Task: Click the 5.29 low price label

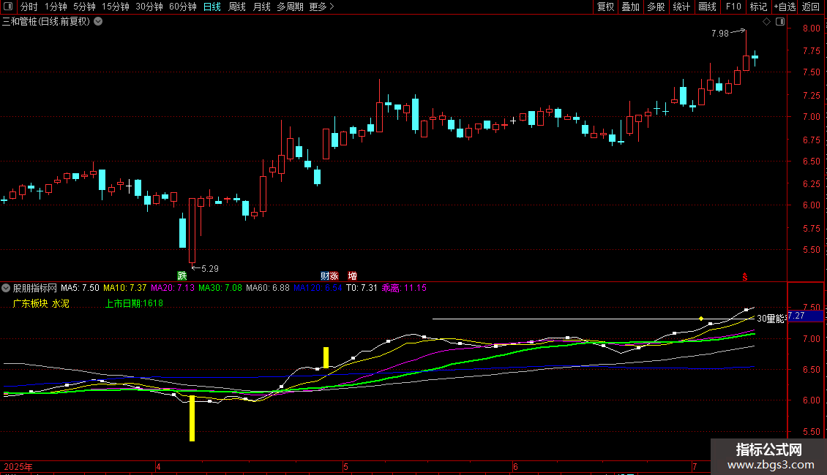Action: 210,269
